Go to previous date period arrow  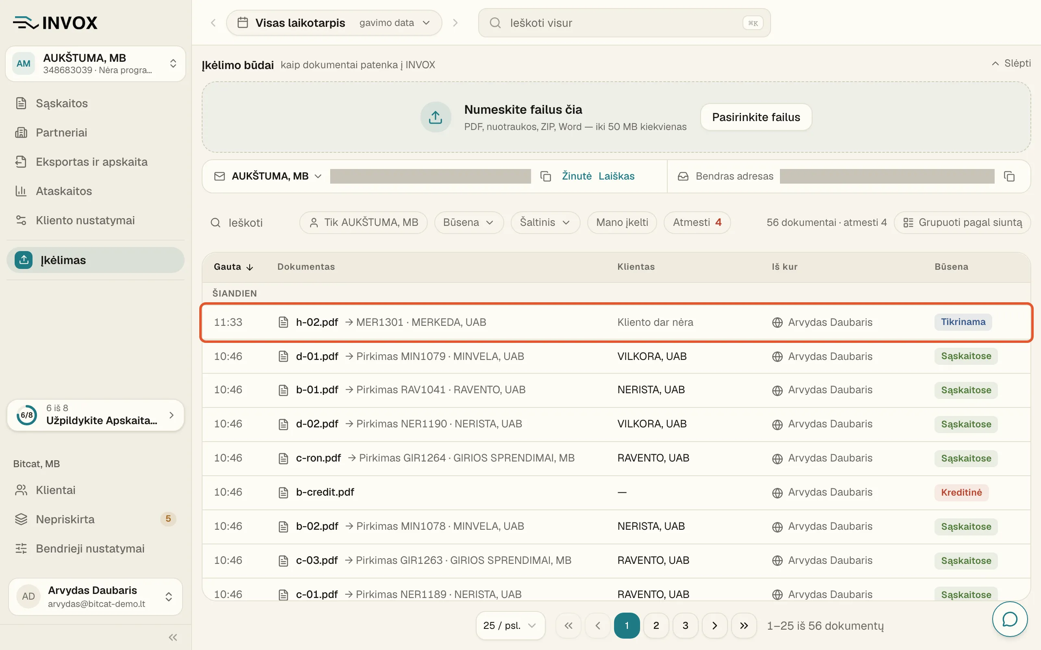click(x=213, y=23)
